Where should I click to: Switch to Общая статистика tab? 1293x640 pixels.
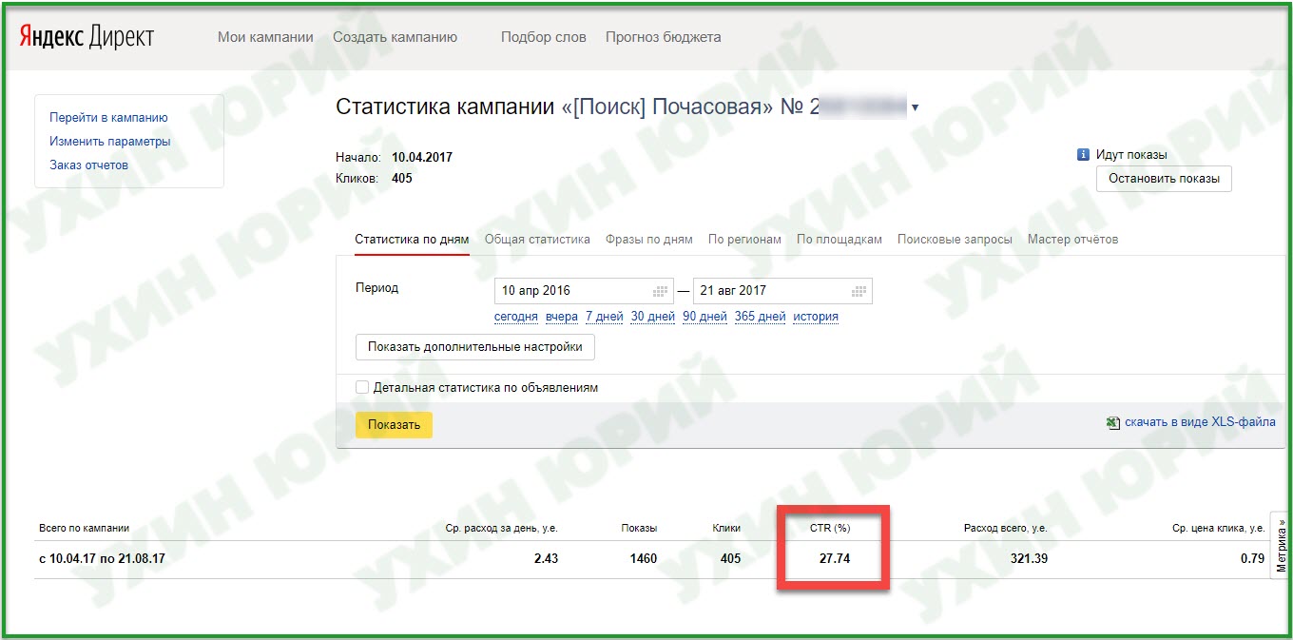(x=537, y=240)
